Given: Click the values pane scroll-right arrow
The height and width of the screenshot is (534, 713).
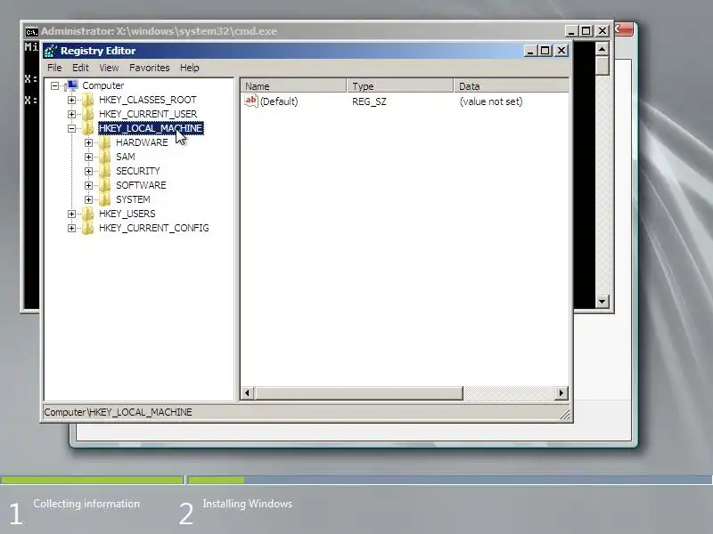Looking at the screenshot, I should coord(561,393).
